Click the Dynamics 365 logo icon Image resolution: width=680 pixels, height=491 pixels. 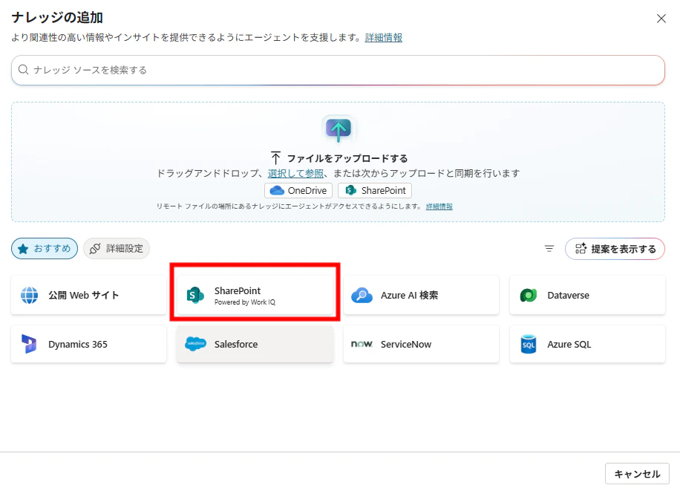point(29,344)
